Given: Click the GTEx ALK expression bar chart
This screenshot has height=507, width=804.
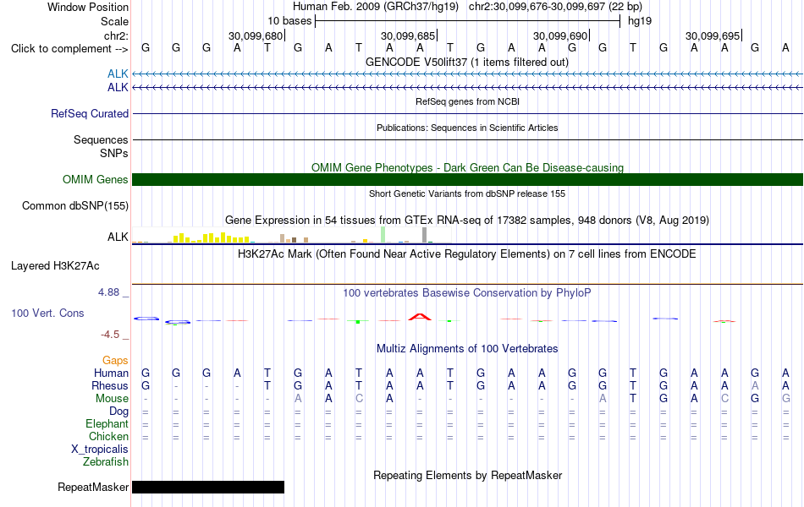Looking at the screenshot, I should [x=292, y=235].
